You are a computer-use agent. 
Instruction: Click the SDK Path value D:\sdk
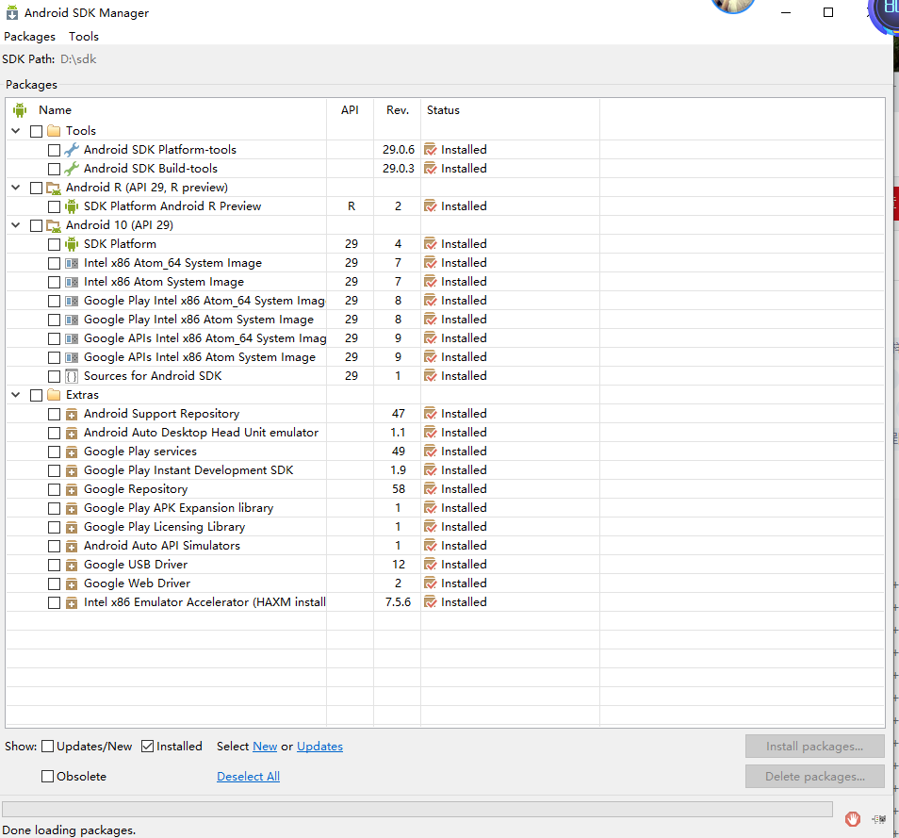point(78,59)
